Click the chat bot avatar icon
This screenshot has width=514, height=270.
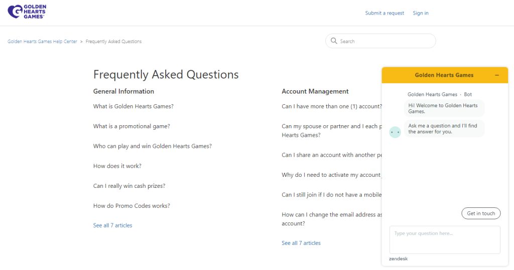[395, 132]
